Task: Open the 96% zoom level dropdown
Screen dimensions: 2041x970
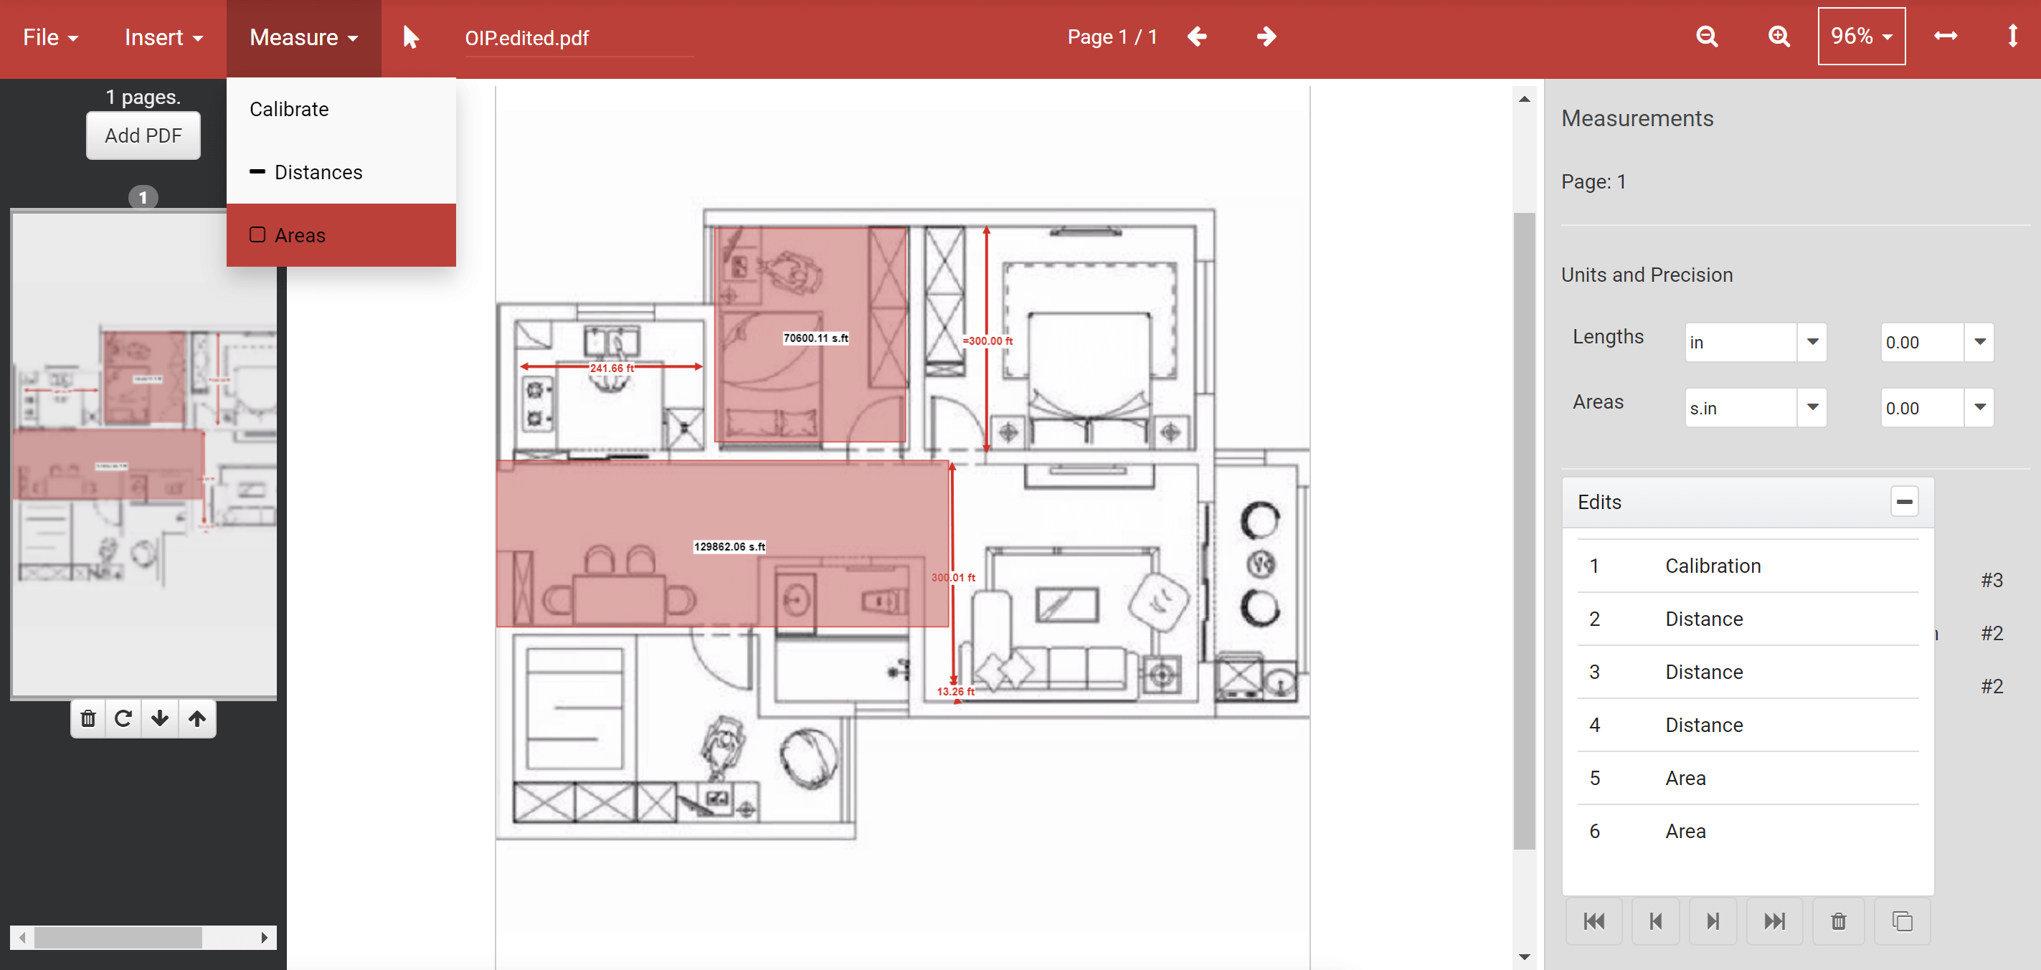Action: (x=1860, y=37)
